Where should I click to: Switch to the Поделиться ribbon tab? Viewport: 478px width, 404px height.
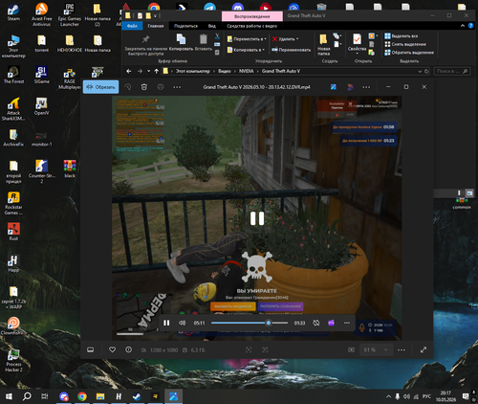pos(185,26)
